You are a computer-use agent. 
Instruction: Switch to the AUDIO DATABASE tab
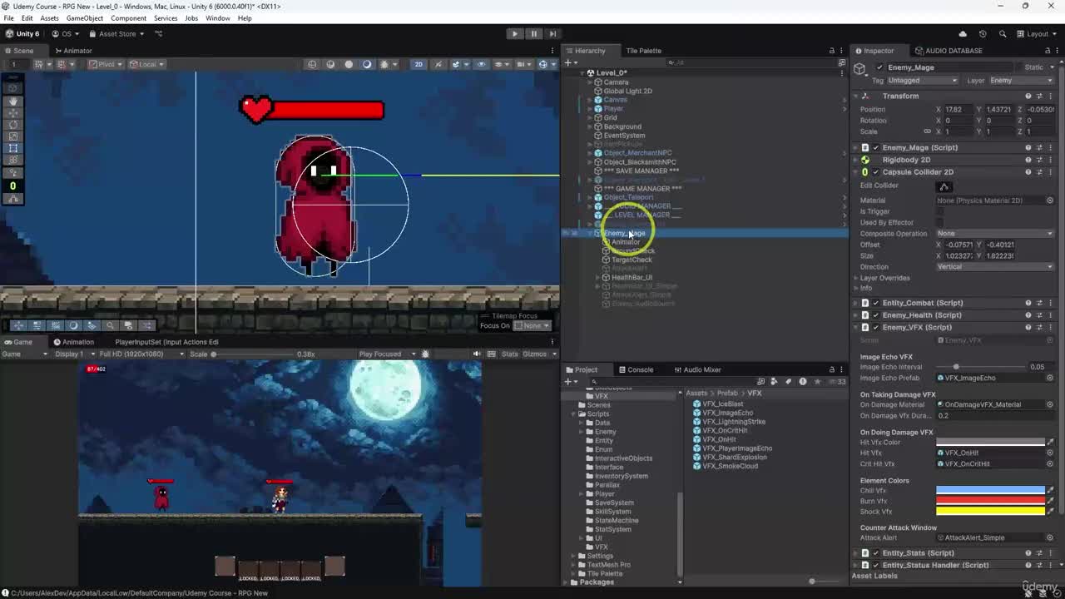tap(948, 51)
